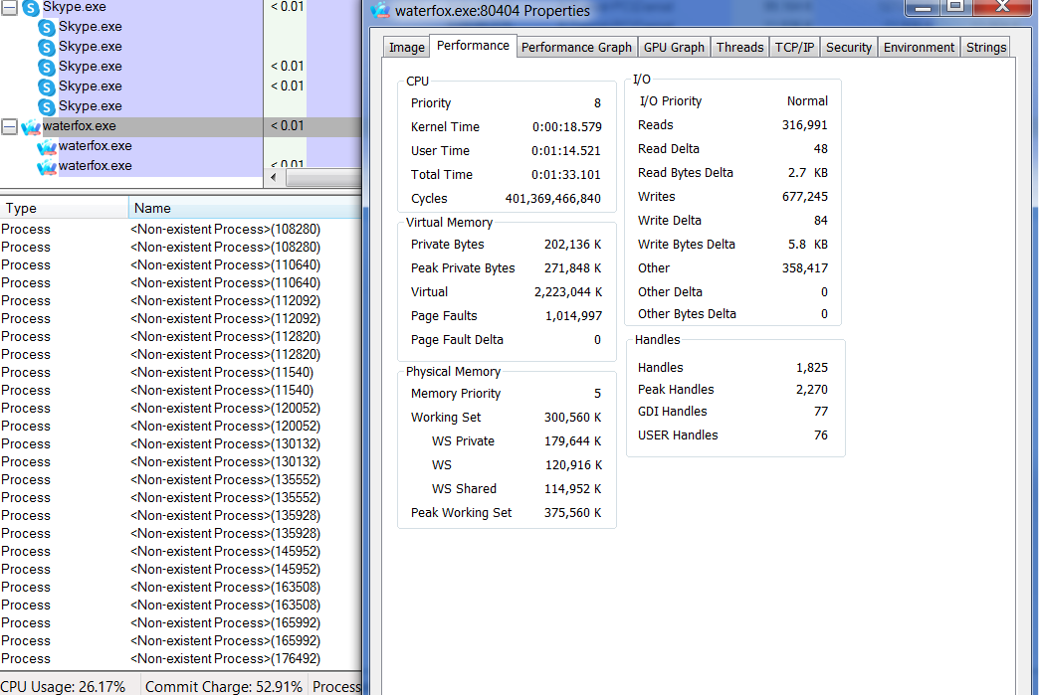
Task: Click the WS Shared value 114,952 K
Action: (x=573, y=489)
